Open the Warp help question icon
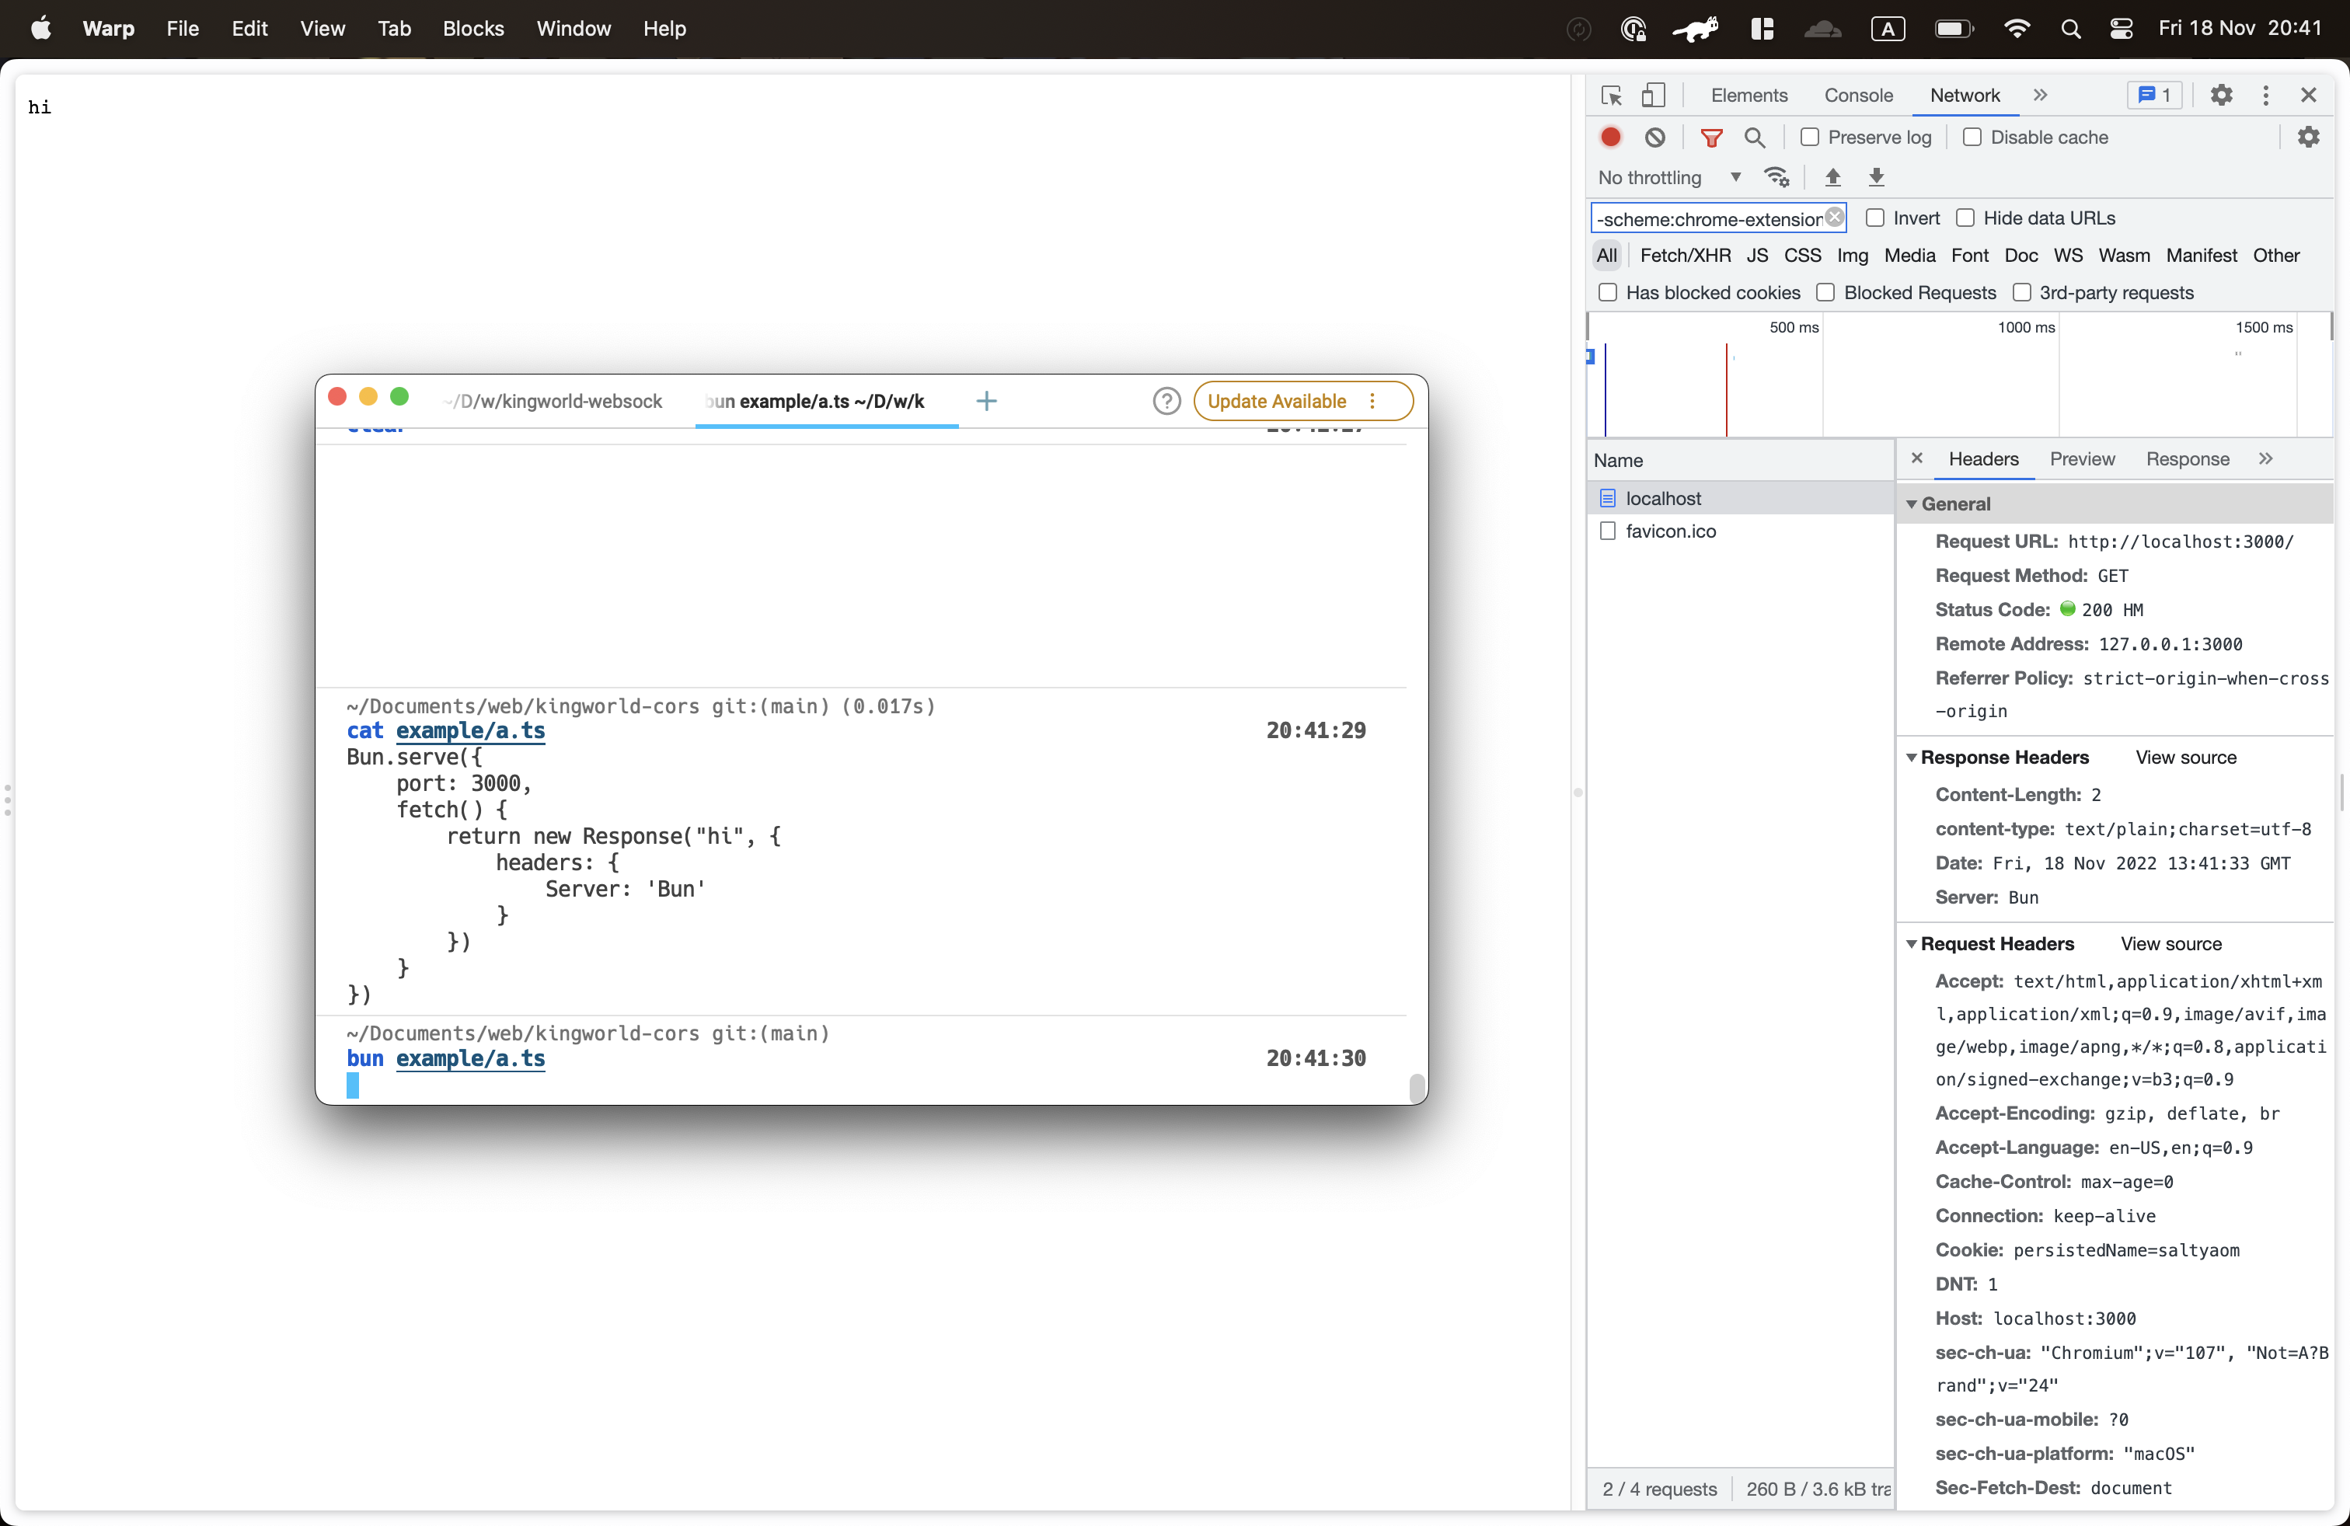 pyautogui.click(x=1166, y=401)
